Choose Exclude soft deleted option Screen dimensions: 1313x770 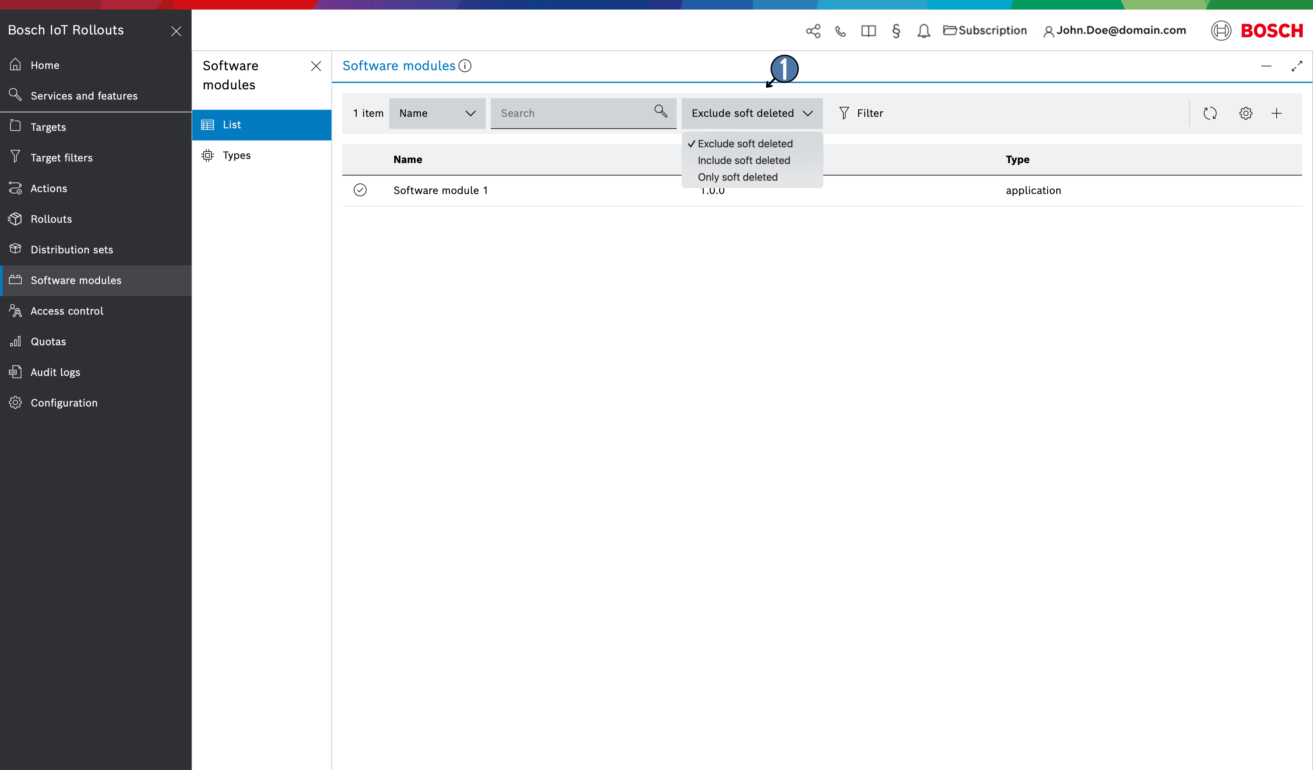752,144
